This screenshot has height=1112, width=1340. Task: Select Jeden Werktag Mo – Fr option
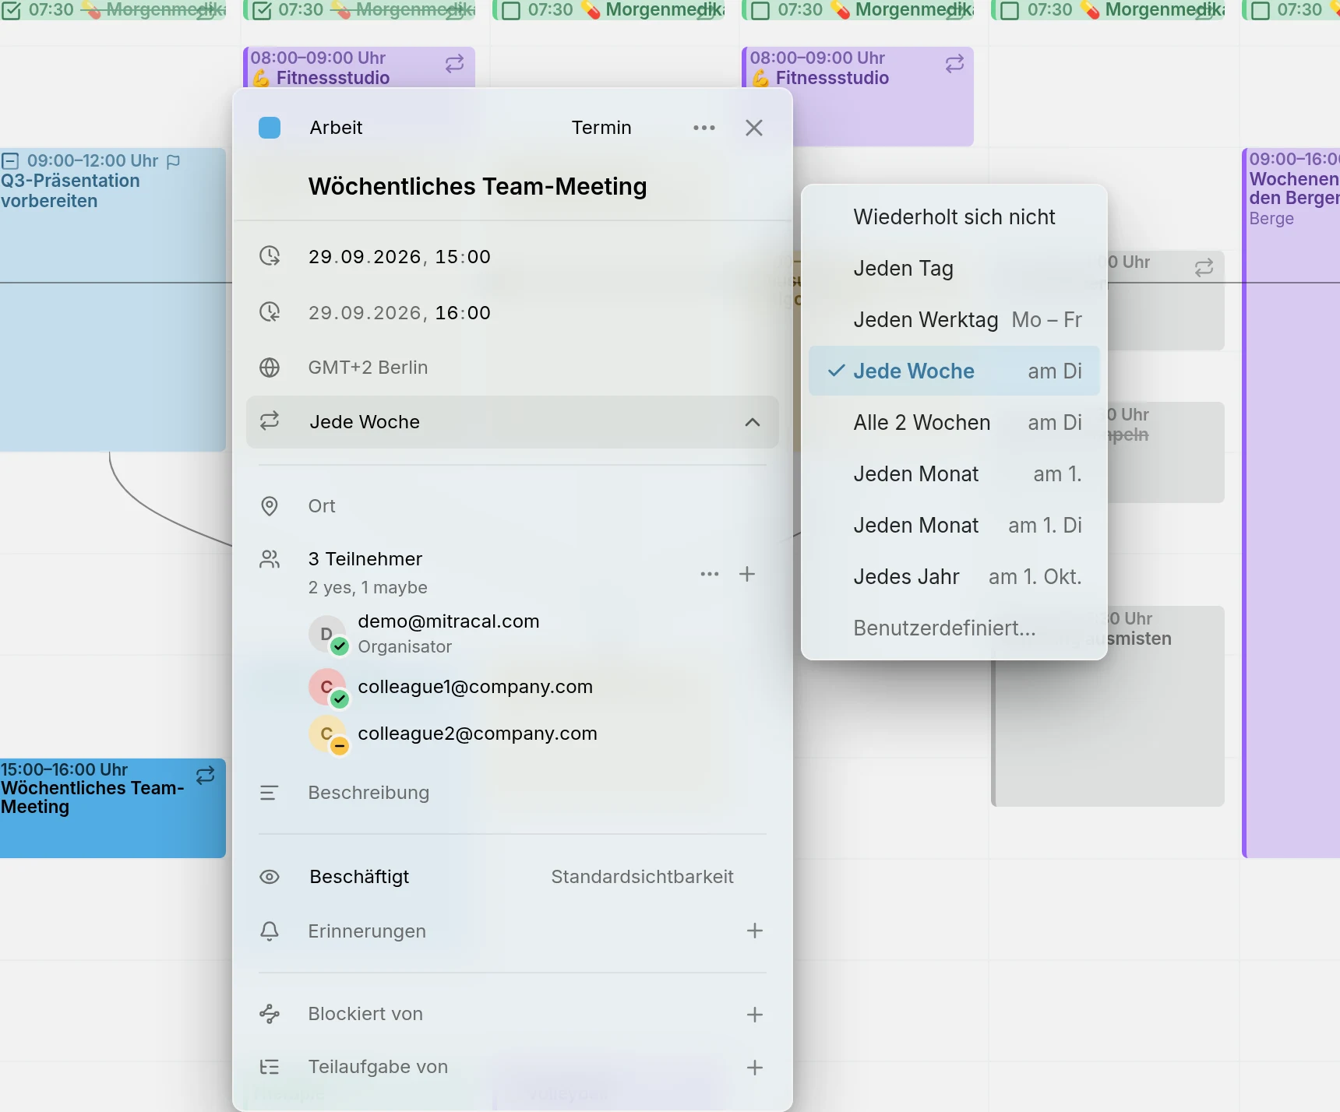(954, 320)
